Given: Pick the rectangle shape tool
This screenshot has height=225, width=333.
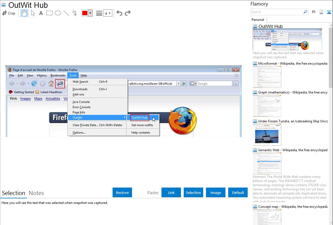Looking at the screenshot, I should [49, 13].
